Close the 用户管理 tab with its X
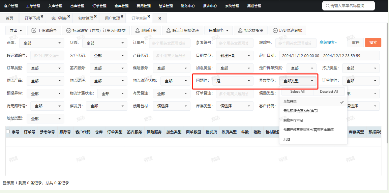The height and width of the screenshot is (193, 389). click(122, 17)
